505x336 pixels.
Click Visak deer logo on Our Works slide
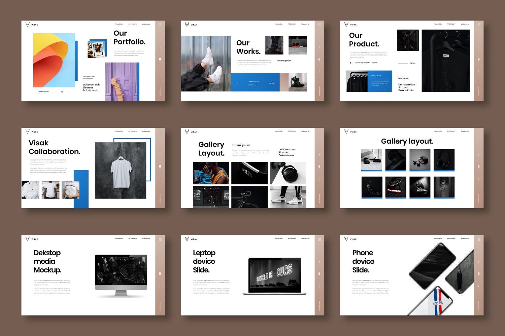(x=187, y=24)
